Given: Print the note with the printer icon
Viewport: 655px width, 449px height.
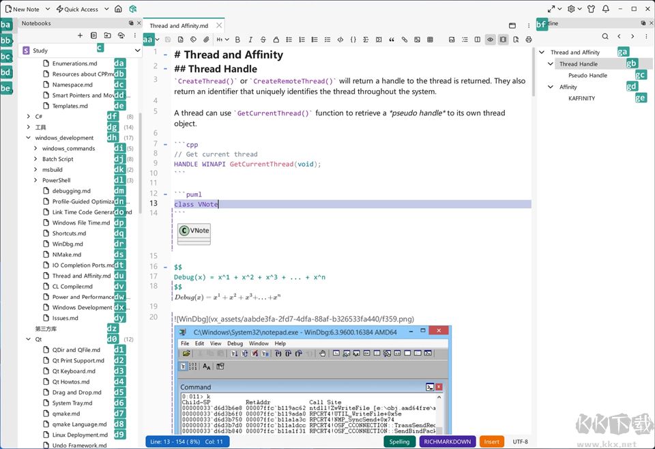Looking at the screenshot, I should (528, 40).
